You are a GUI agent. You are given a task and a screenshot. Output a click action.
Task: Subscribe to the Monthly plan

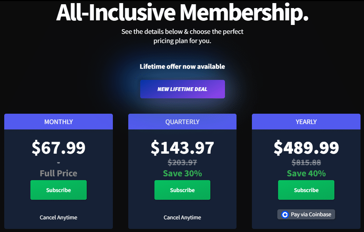pos(59,190)
